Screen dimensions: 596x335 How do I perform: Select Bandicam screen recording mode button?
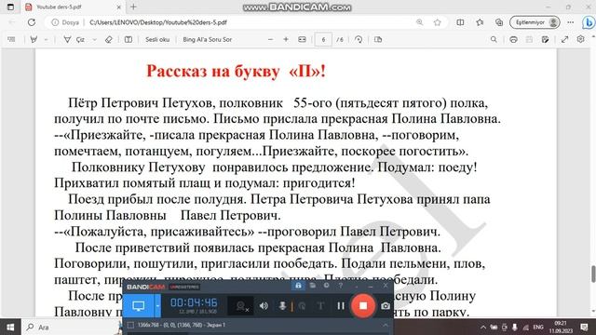pyautogui.click(x=139, y=306)
